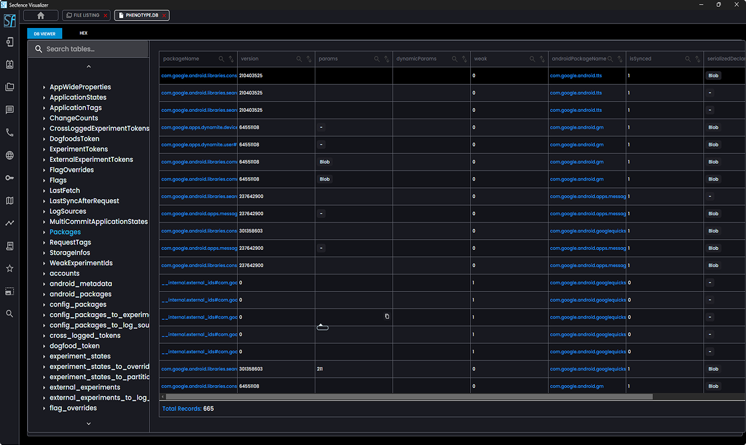The width and height of the screenshot is (746, 445).
Task: Search within the dynamicParams column
Action: [x=454, y=59]
